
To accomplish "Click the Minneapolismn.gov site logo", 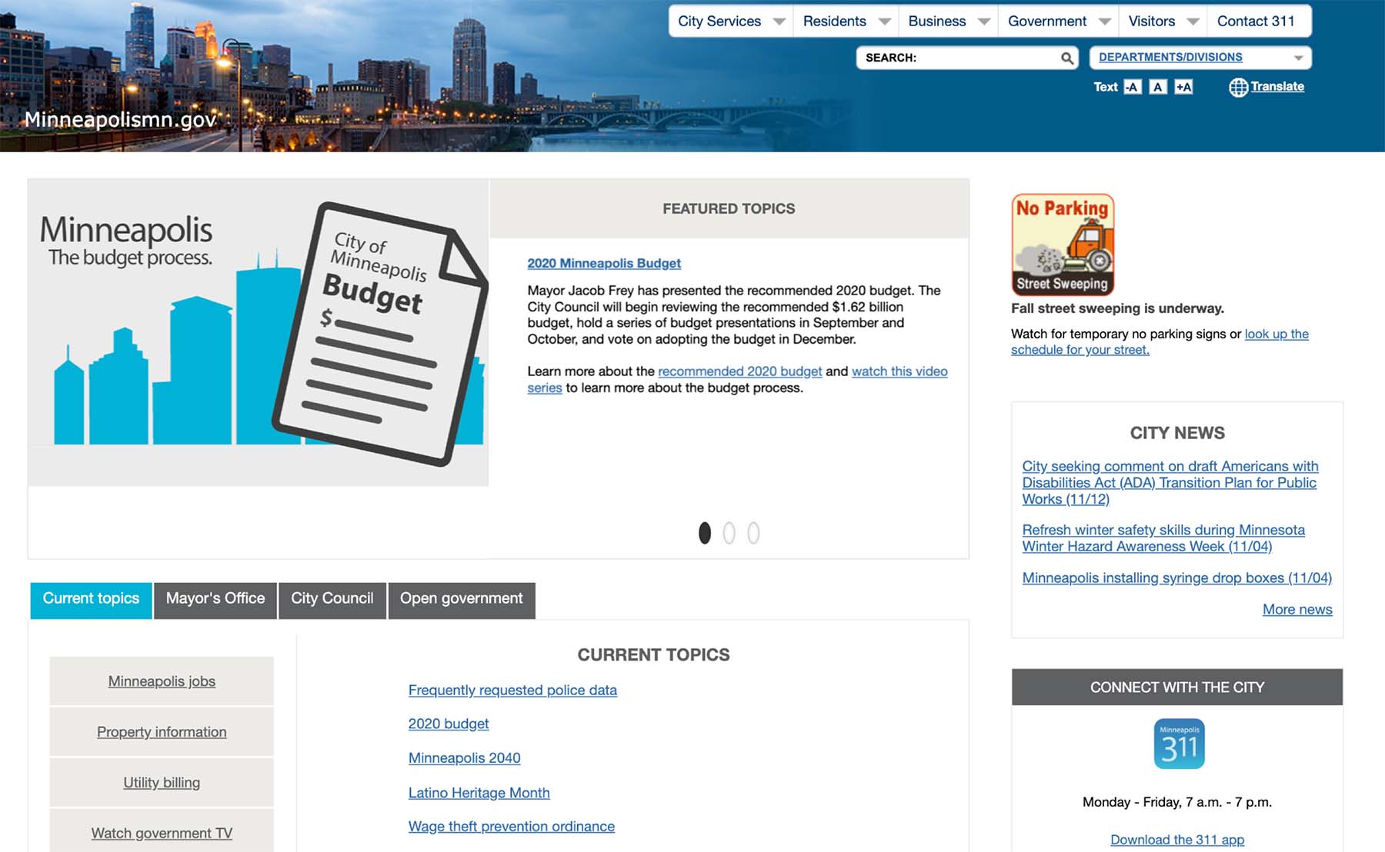I will pos(120,119).
